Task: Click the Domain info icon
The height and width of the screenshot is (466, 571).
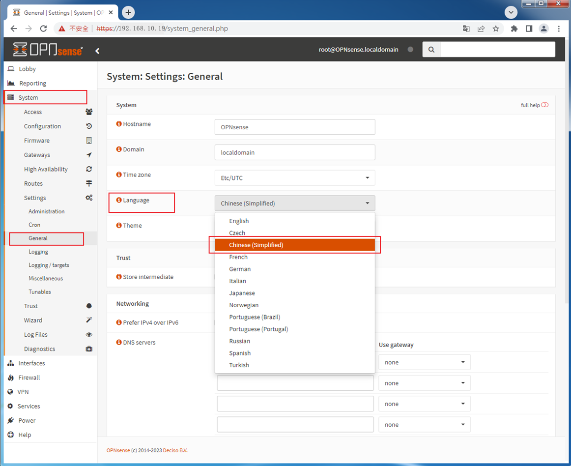Action: pos(119,149)
